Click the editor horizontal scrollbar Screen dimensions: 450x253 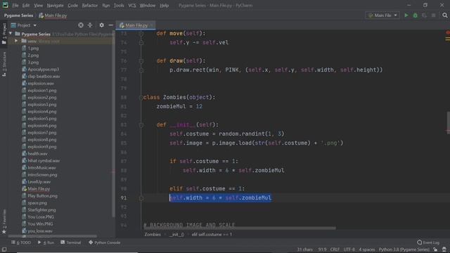click(240, 228)
